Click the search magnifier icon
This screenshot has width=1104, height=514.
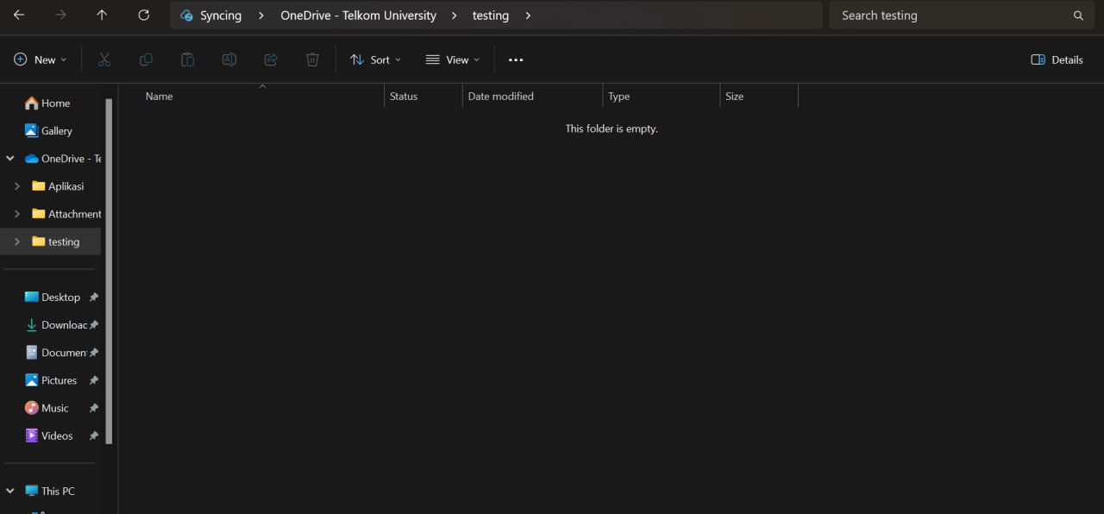[x=1078, y=16]
